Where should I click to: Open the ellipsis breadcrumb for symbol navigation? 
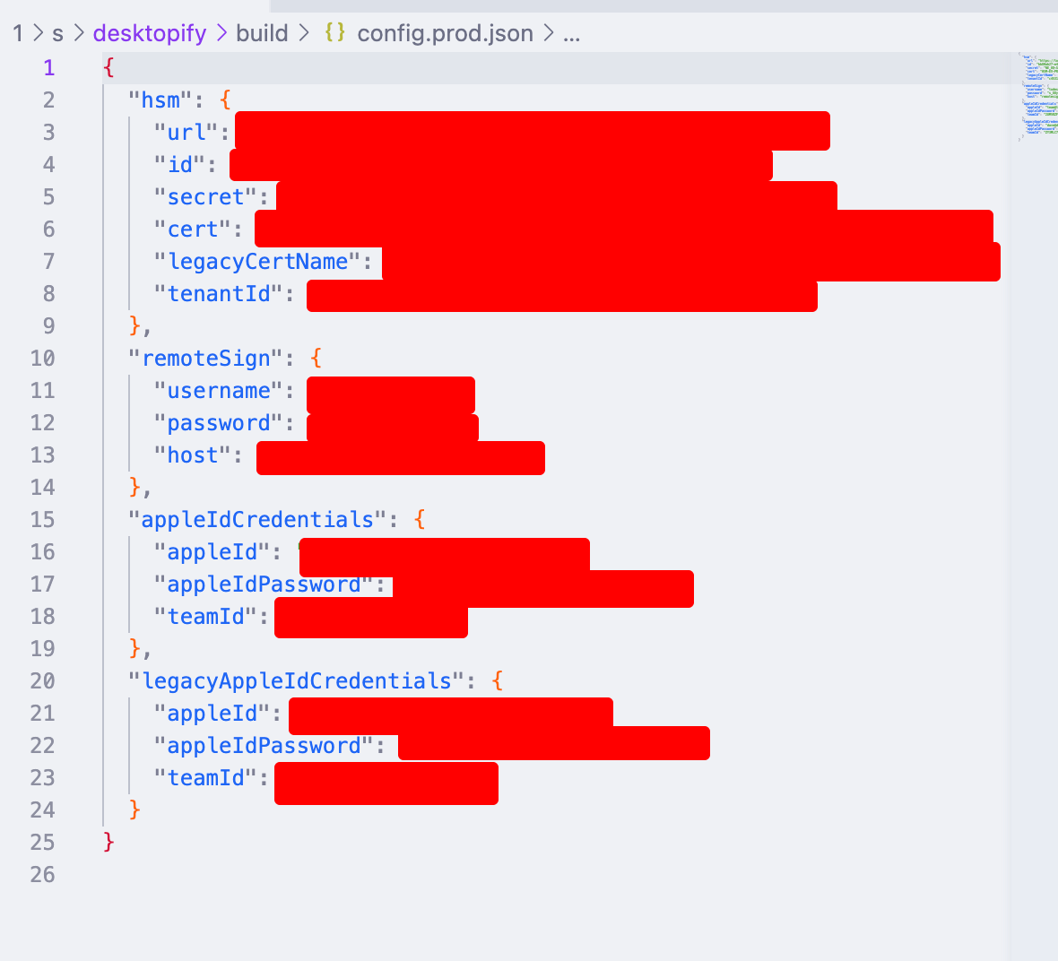[572, 33]
